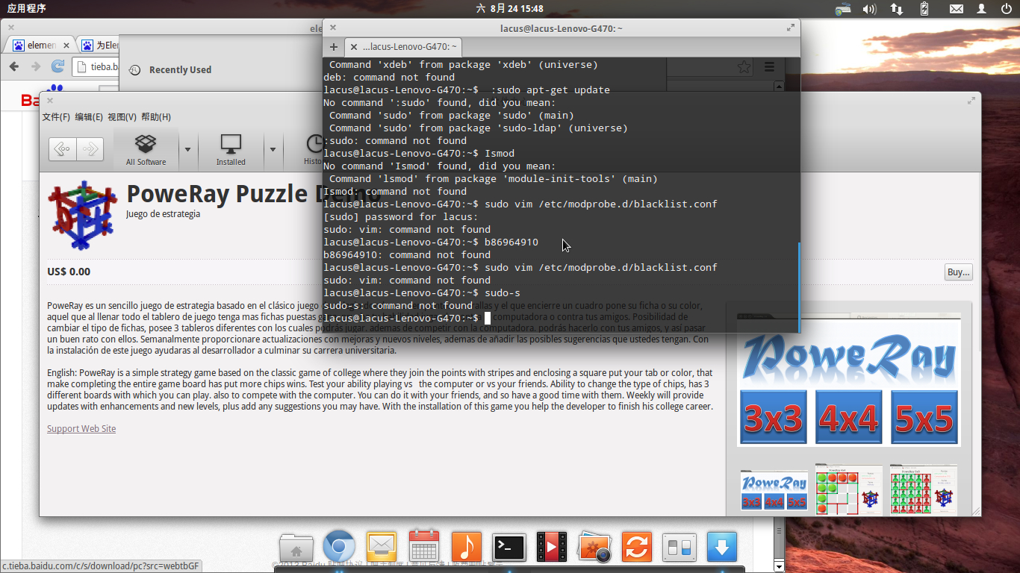
Task: Click the 'Recently Used' label
Action: point(180,70)
